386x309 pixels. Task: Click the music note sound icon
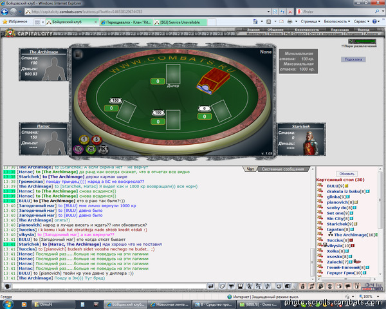[268, 286]
